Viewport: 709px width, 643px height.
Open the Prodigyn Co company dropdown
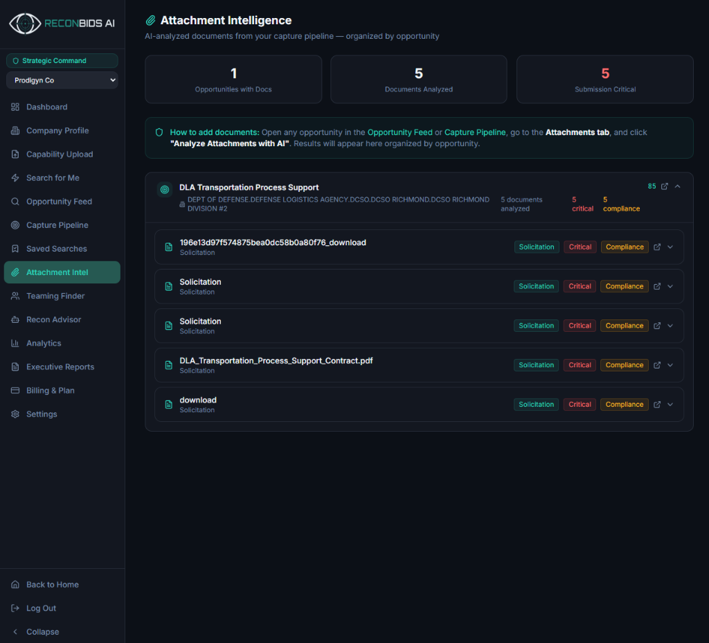coord(62,80)
